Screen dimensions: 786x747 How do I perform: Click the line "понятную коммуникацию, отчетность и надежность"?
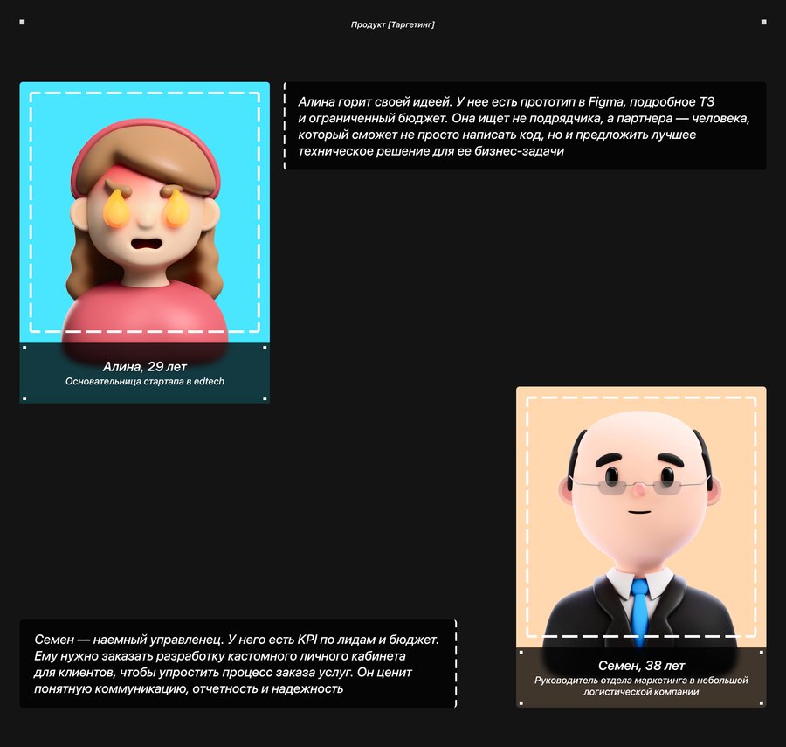tap(189, 688)
